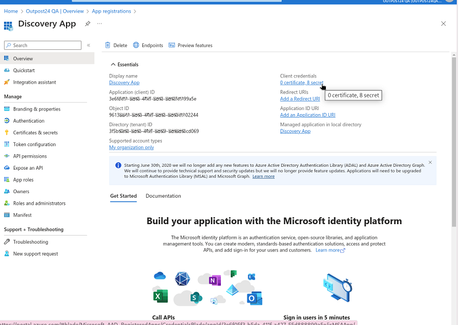Open the ellipsis more options menu
Viewport: 459px width, 325px height.
[100, 24]
